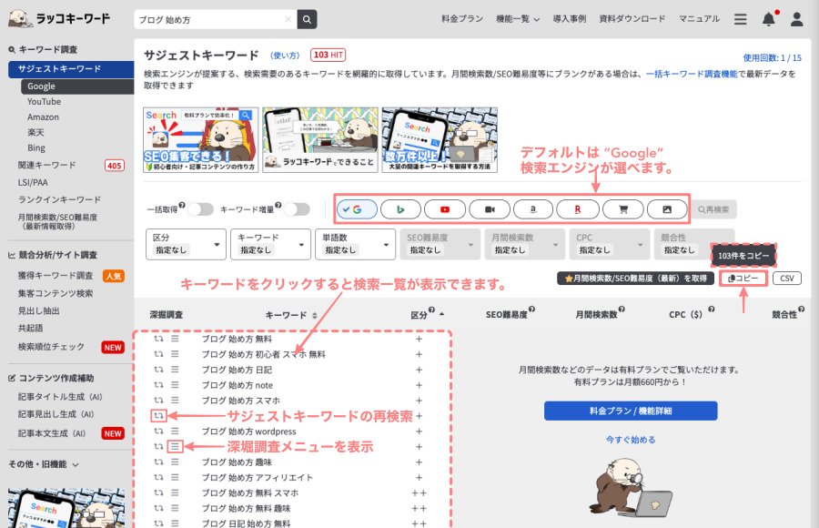The width and height of the screenshot is (819, 528).
Task: Switch the search engine to Bing icon button
Action: pyautogui.click(x=400, y=209)
